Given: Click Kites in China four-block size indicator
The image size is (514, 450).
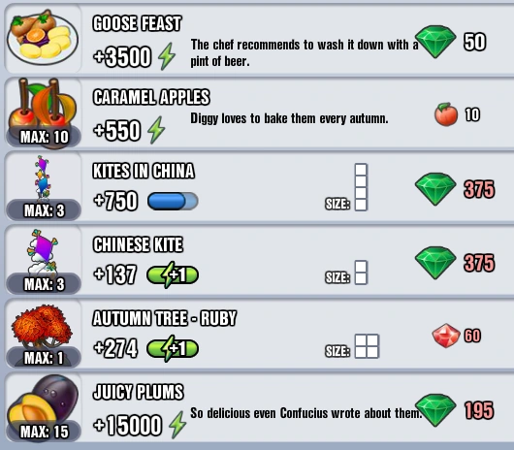Looking at the screenshot, I should tap(361, 187).
